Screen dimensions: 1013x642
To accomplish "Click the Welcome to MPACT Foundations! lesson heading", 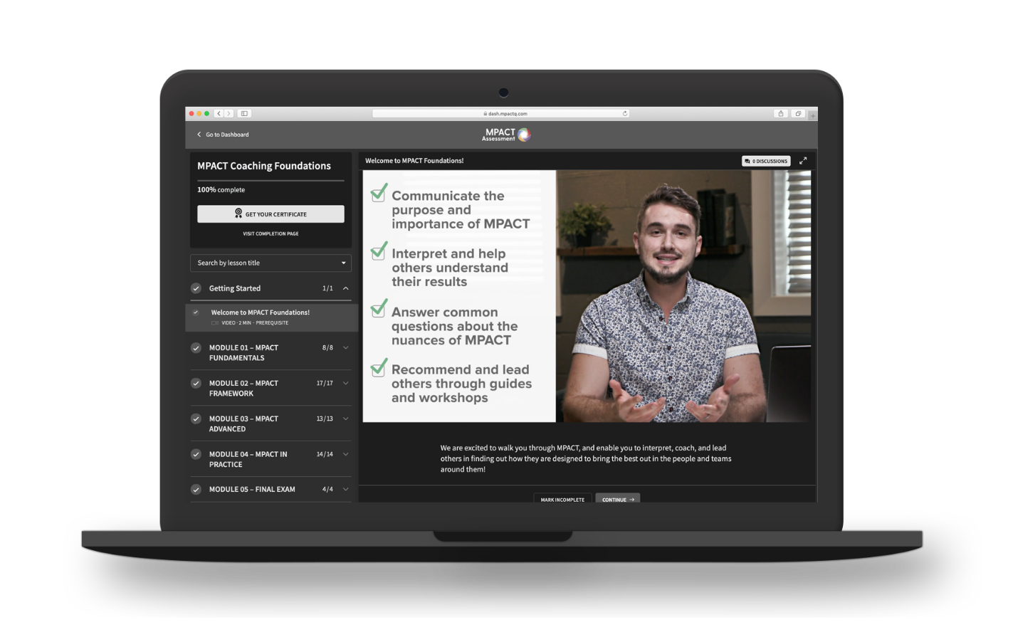I will (414, 161).
